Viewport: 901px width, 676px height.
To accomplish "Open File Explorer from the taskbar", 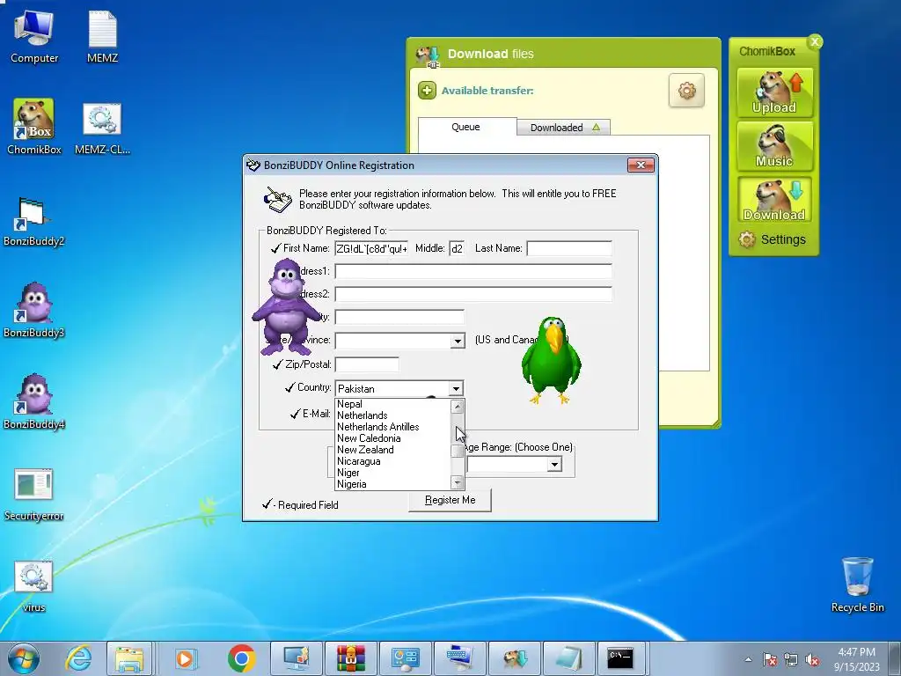I will pos(129,658).
